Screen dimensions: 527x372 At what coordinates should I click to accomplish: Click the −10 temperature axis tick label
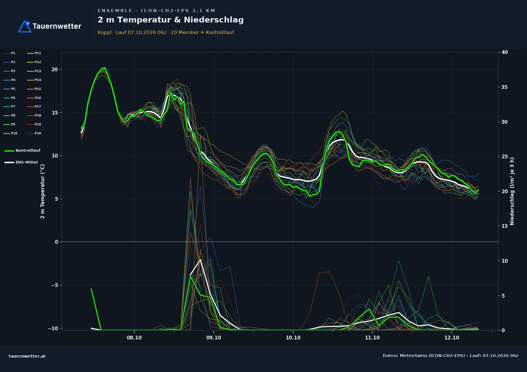(53, 328)
